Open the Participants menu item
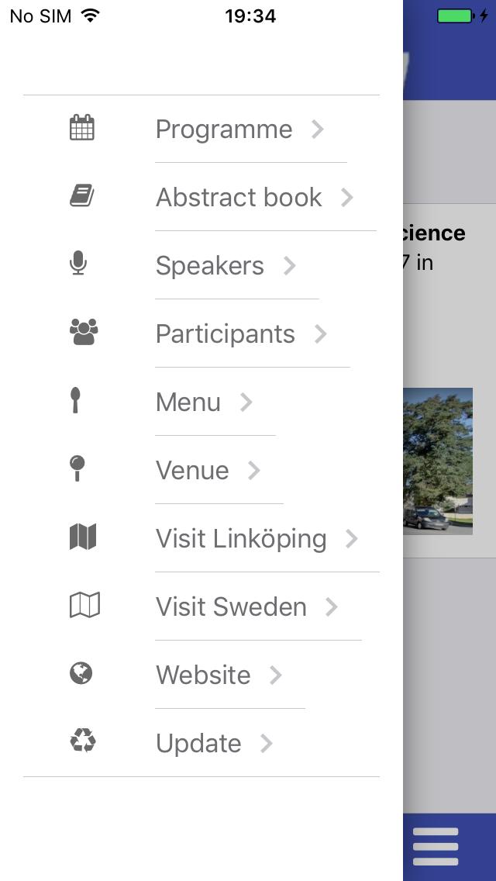The height and width of the screenshot is (881, 496). point(226,334)
